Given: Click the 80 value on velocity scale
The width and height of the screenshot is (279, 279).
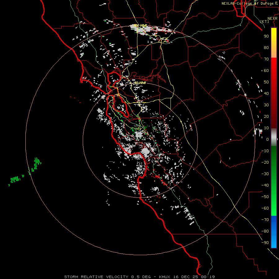Looking at the screenshot, I should pyautogui.click(x=266, y=47).
